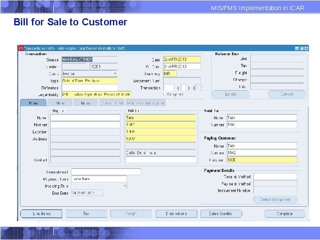
Task: Click the Select Instrument button
Action: pos(275,200)
